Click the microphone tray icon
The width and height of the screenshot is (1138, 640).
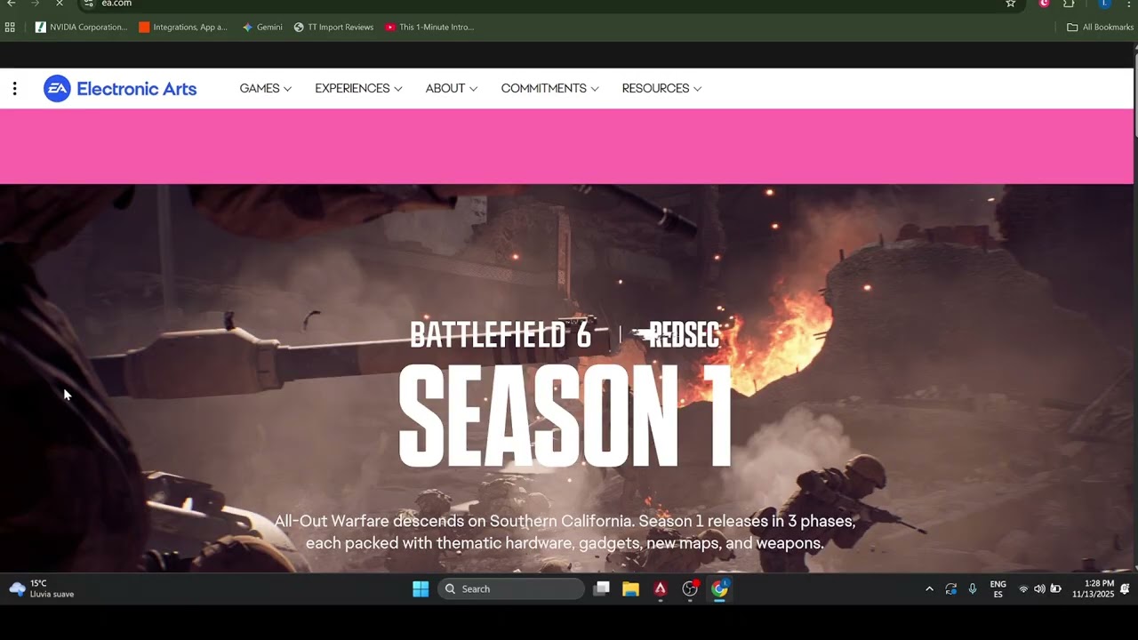973,588
